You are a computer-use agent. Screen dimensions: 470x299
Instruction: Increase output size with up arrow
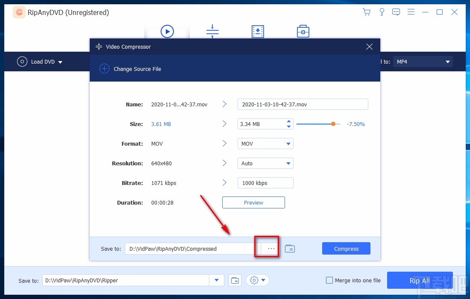[289, 121]
